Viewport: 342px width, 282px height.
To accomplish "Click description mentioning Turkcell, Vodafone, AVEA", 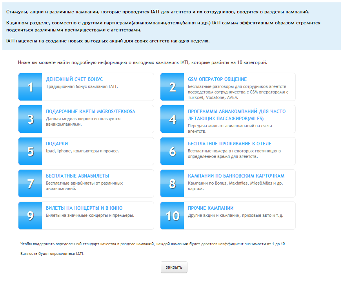I will pyautogui.click(x=238, y=92).
